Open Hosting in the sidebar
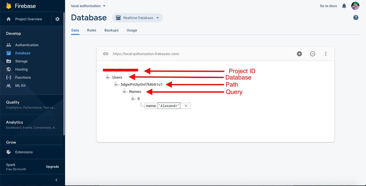This screenshot has width=366, height=186. pos(21,69)
